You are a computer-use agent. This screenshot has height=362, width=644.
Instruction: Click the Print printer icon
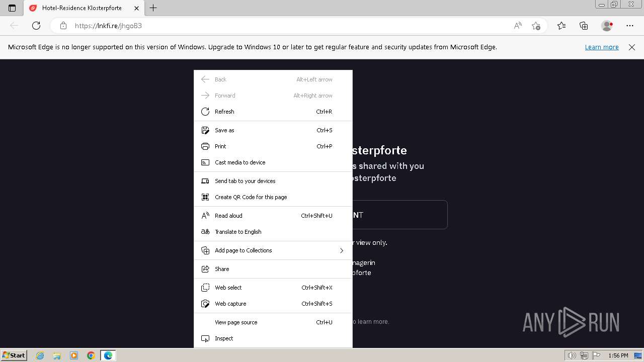pyautogui.click(x=205, y=146)
